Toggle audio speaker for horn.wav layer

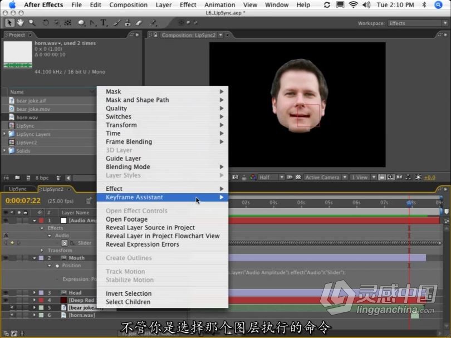click(x=12, y=315)
